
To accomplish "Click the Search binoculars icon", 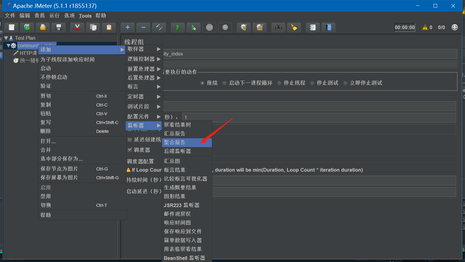I will (x=278, y=27).
